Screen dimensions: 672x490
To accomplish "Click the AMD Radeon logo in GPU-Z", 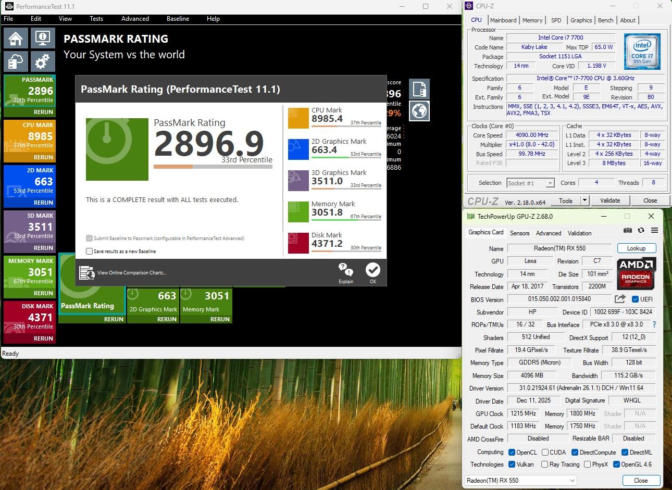I will click(x=636, y=274).
